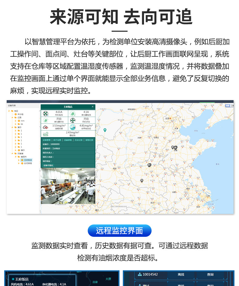239x286 pixels.
Task: Click 查询 in the 10014542 row
Action: coord(210,275)
